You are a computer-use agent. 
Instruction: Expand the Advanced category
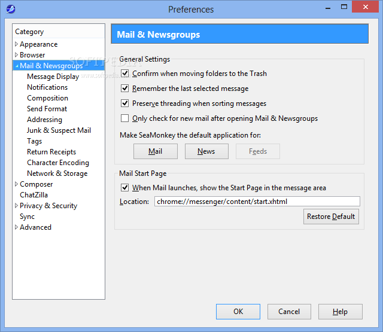coord(16,227)
